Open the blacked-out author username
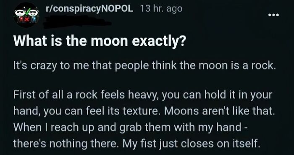The image size is (294, 155). click(77, 22)
